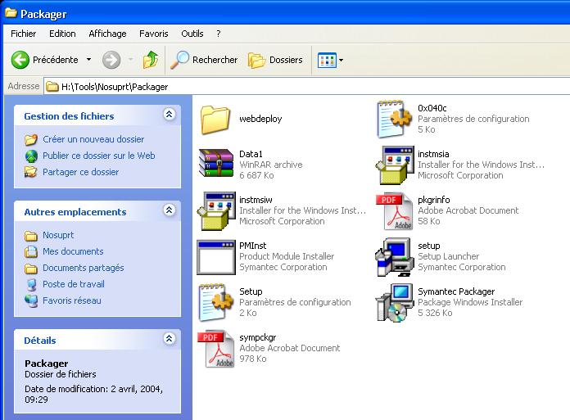Collapse the Gestion des fichiers panel
The width and height of the screenshot is (570, 420).
pyautogui.click(x=169, y=115)
